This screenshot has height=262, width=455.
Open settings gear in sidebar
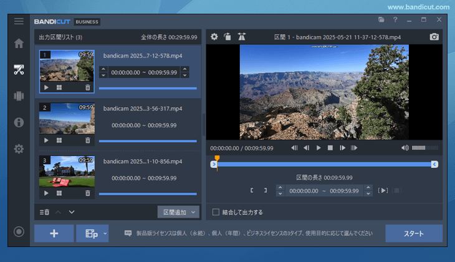[19, 148]
